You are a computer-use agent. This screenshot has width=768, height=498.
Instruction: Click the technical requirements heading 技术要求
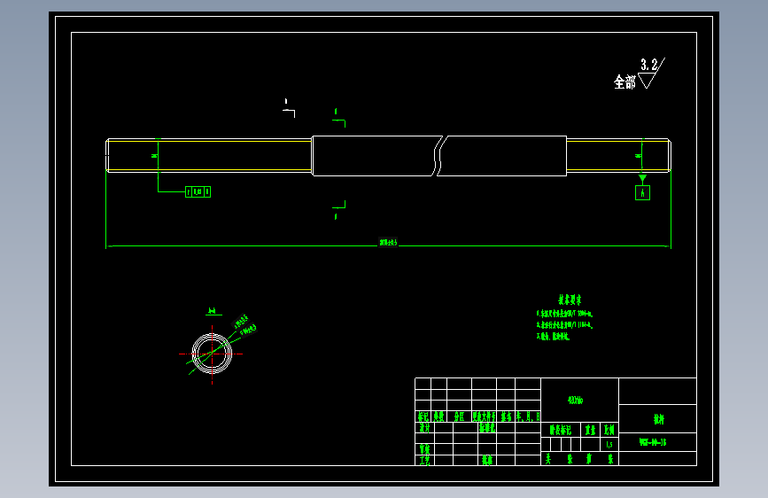570,300
